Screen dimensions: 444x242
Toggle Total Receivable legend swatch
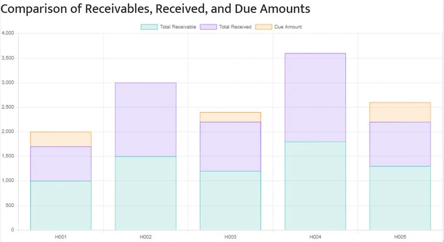149,27
